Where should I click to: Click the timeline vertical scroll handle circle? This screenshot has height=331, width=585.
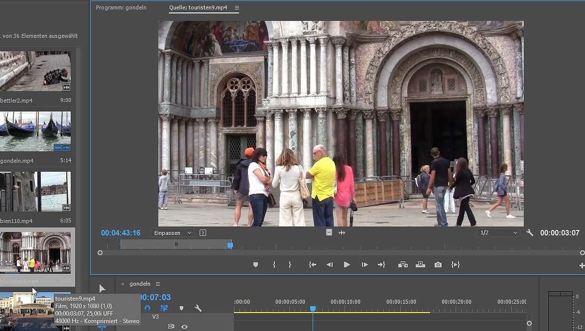(529, 324)
